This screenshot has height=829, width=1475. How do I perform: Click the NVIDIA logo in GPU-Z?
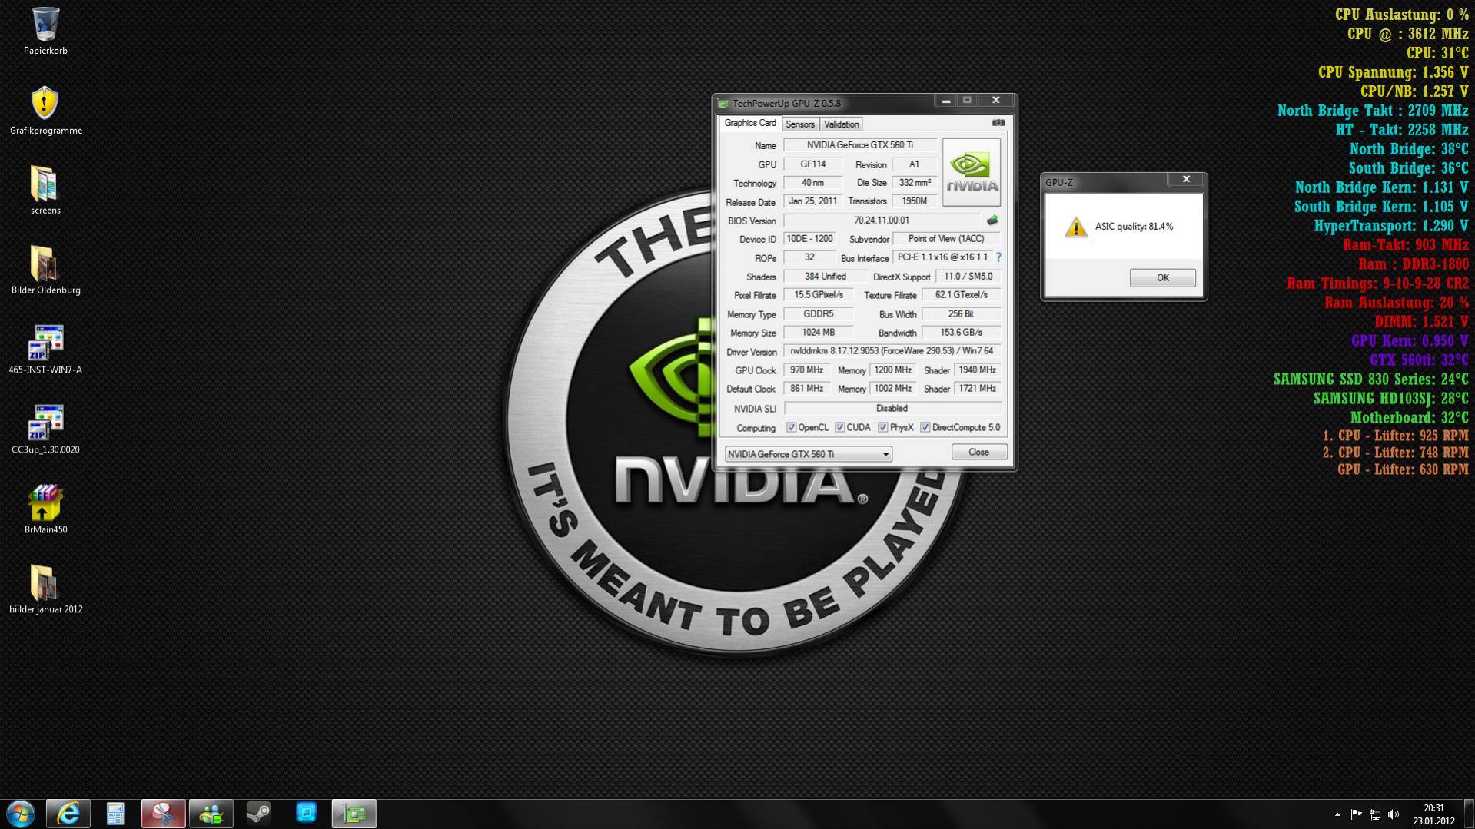tap(972, 172)
